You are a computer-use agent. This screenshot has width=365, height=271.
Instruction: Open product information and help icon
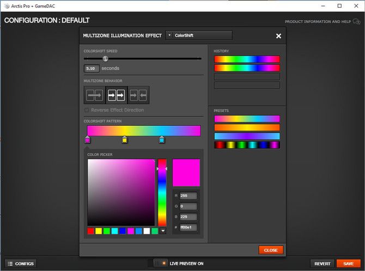356,22
